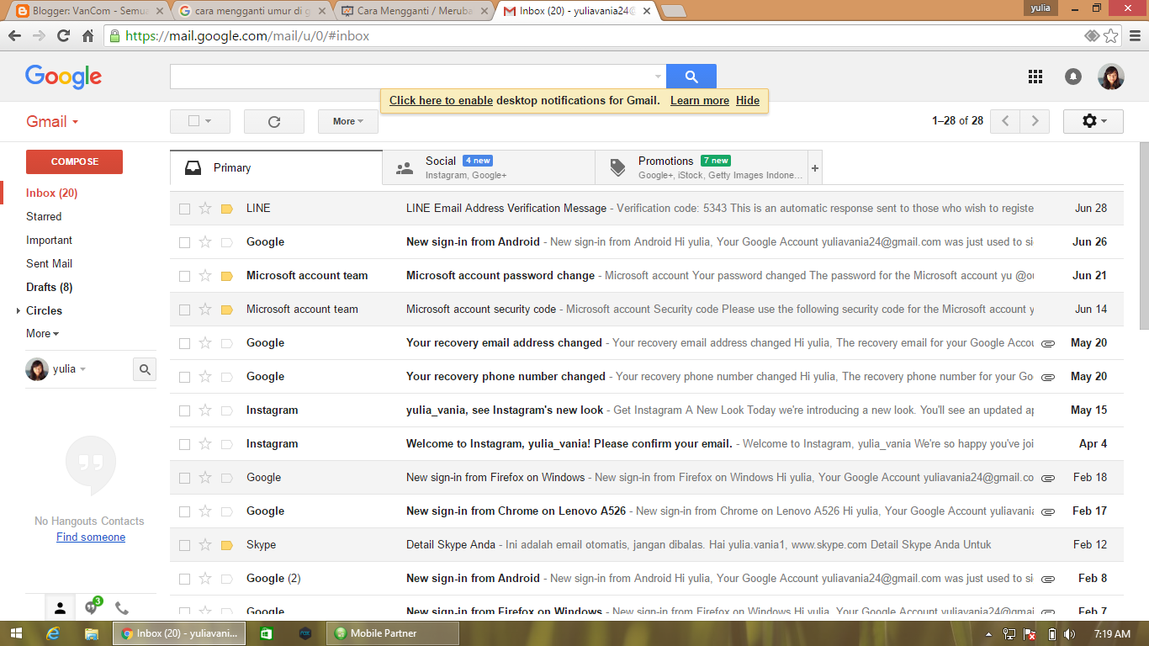Open the Google apps grid icon
1149x646 pixels.
click(1035, 77)
